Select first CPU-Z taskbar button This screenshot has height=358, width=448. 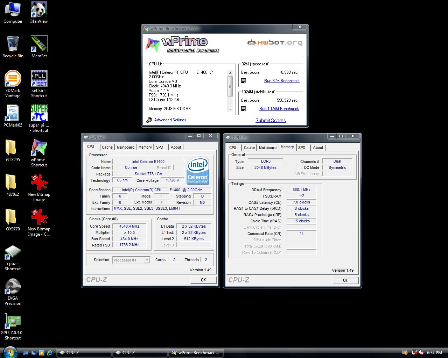[84, 353]
